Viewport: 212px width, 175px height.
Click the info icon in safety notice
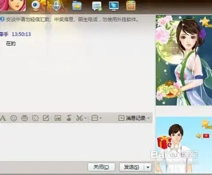2,19
